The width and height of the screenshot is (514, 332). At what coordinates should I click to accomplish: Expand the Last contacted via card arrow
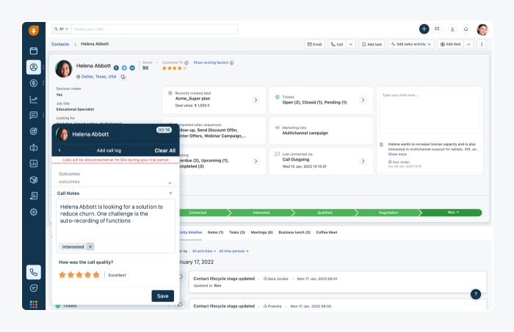(363, 161)
